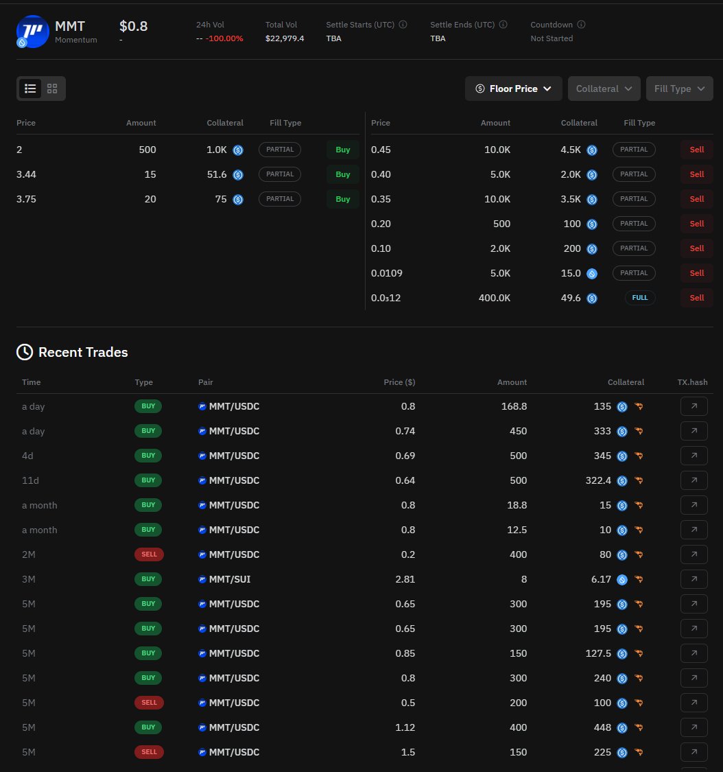This screenshot has width=723, height=772.
Task: Open the Floor Price dropdown
Action: click(513, 89)
